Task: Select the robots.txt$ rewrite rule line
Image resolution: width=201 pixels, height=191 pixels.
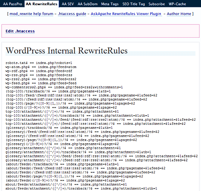Action: [39, 63]
